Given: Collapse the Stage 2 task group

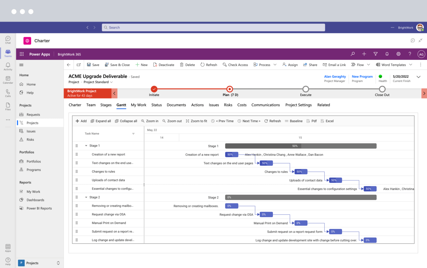Looking at the screenshot, I should click(x=87, y=197).
